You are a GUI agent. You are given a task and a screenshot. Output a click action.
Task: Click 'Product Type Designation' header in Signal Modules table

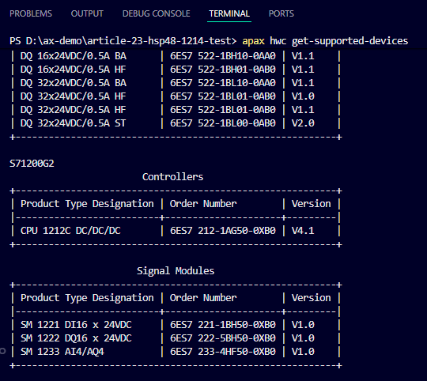(x=87, y=298)
